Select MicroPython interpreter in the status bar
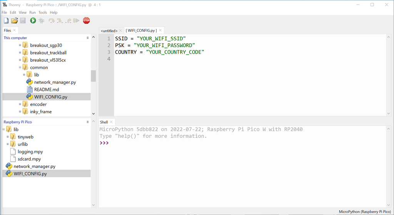The image size is (394, 215). (x=365, y=212)
